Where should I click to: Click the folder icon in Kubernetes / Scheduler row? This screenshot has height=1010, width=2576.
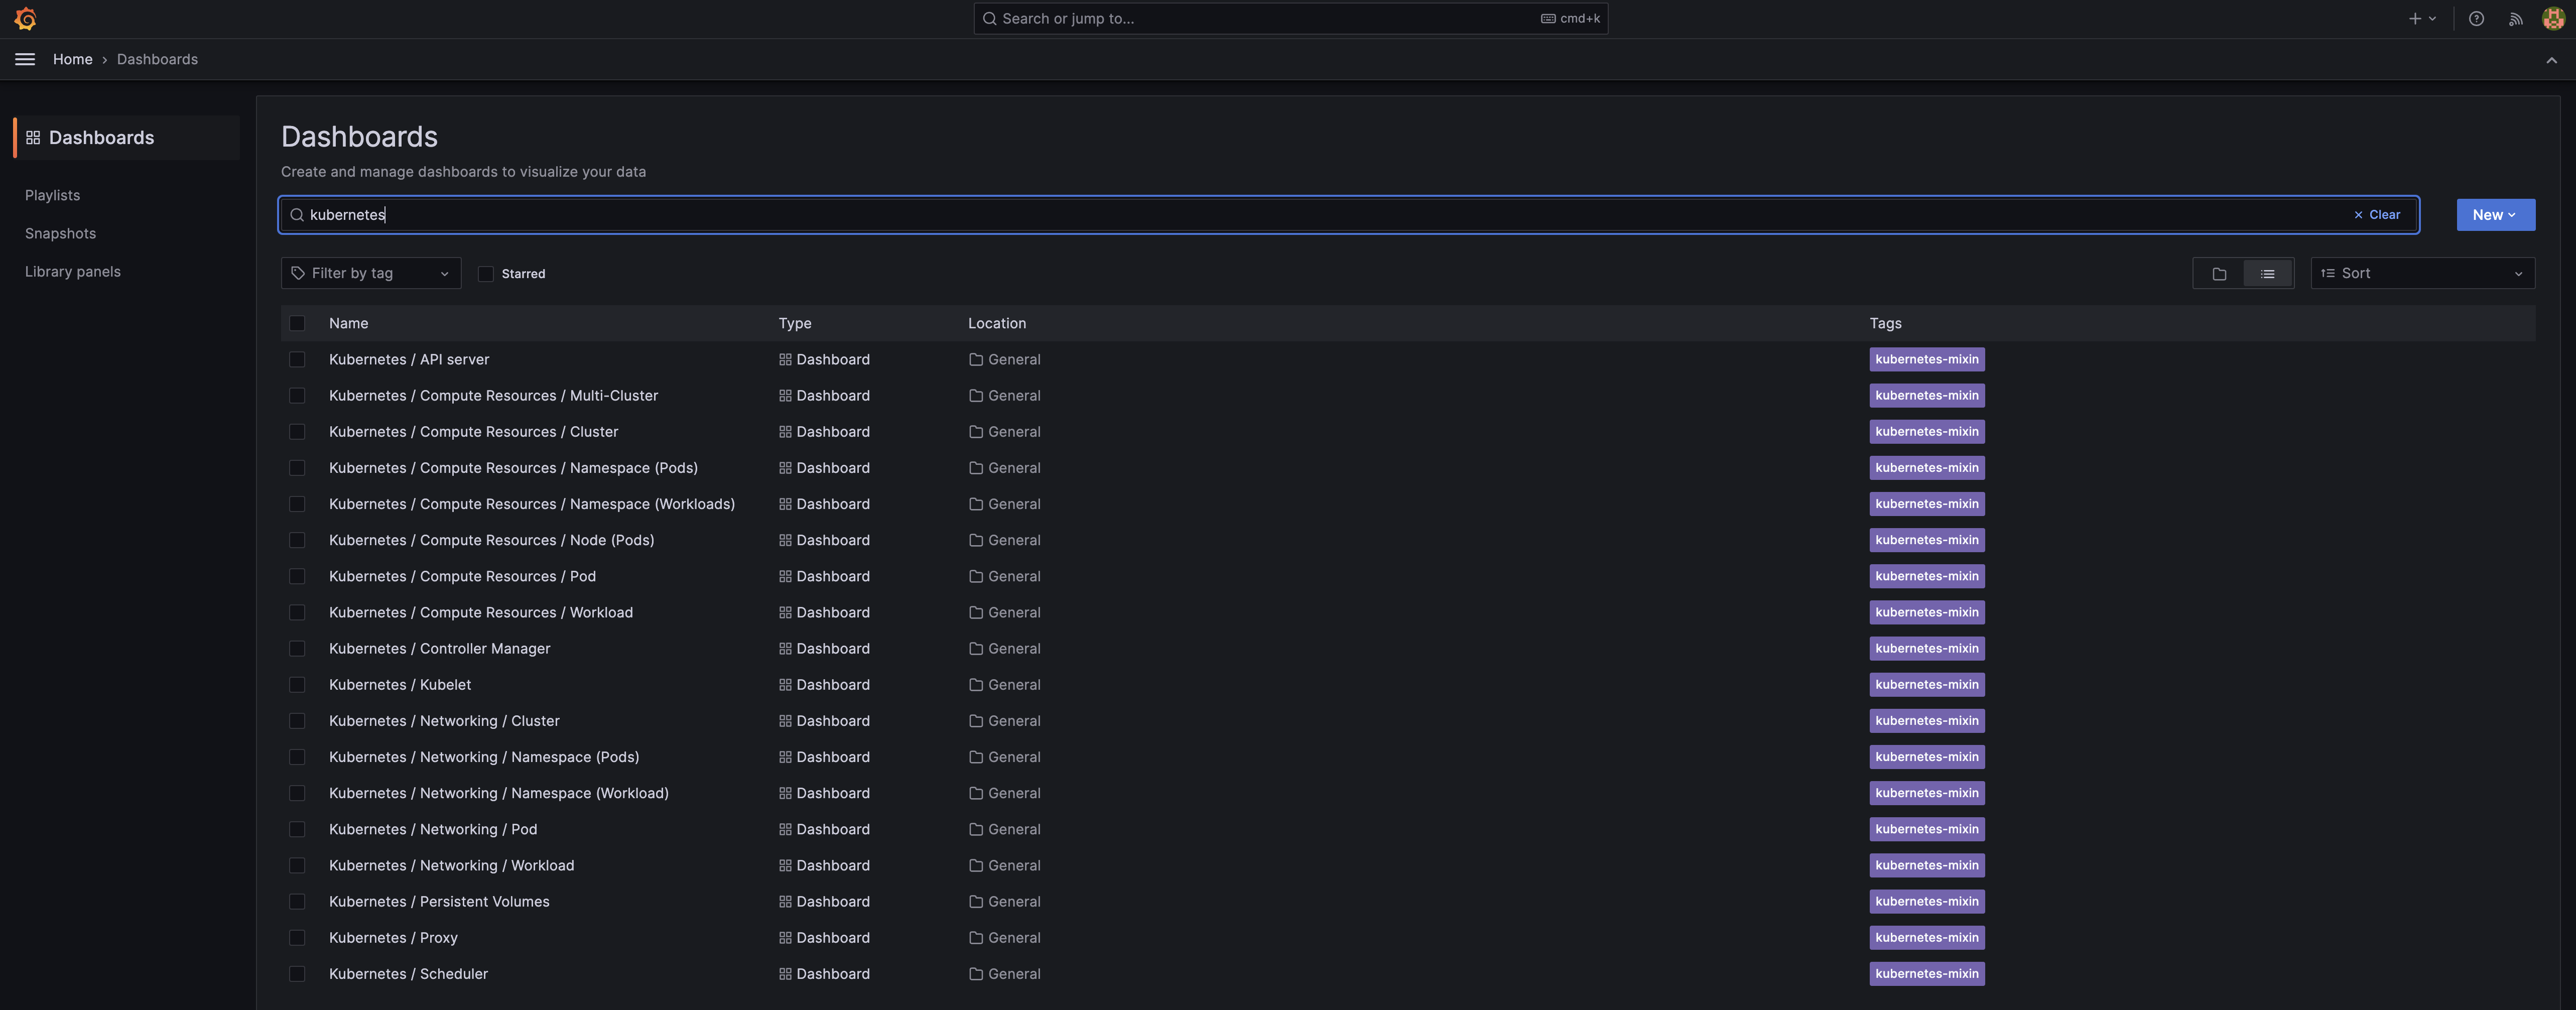tap(976, 974)
